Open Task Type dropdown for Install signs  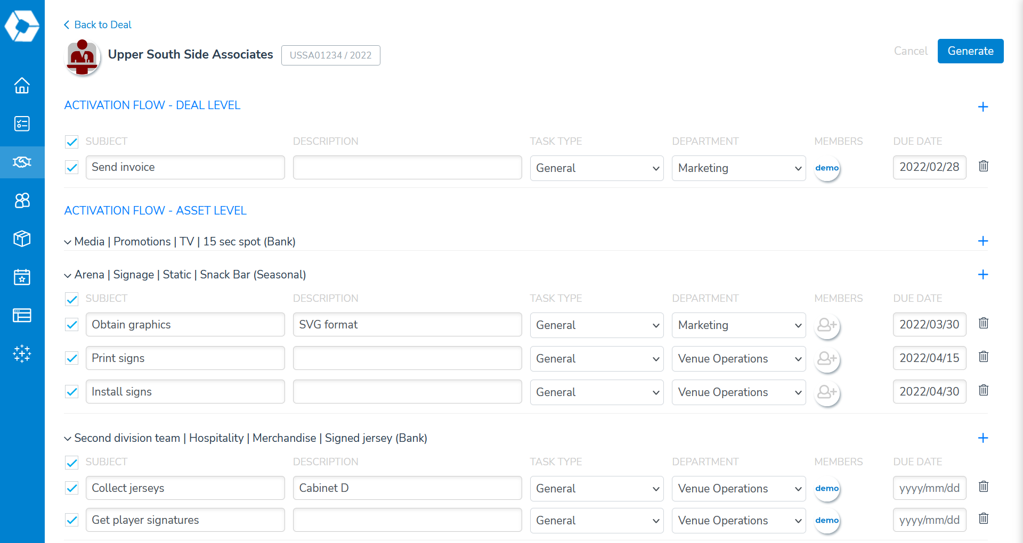click(x=597, y=392)
